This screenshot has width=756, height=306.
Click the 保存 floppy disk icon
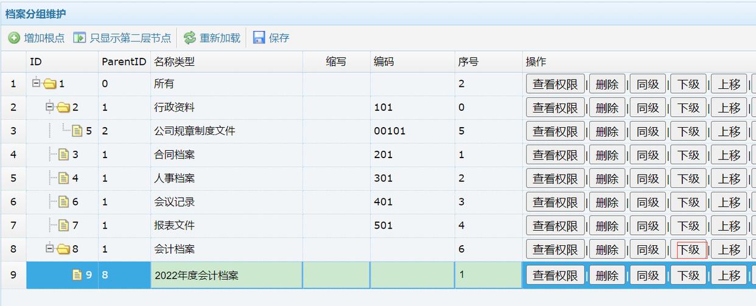[x=259, y=38]
